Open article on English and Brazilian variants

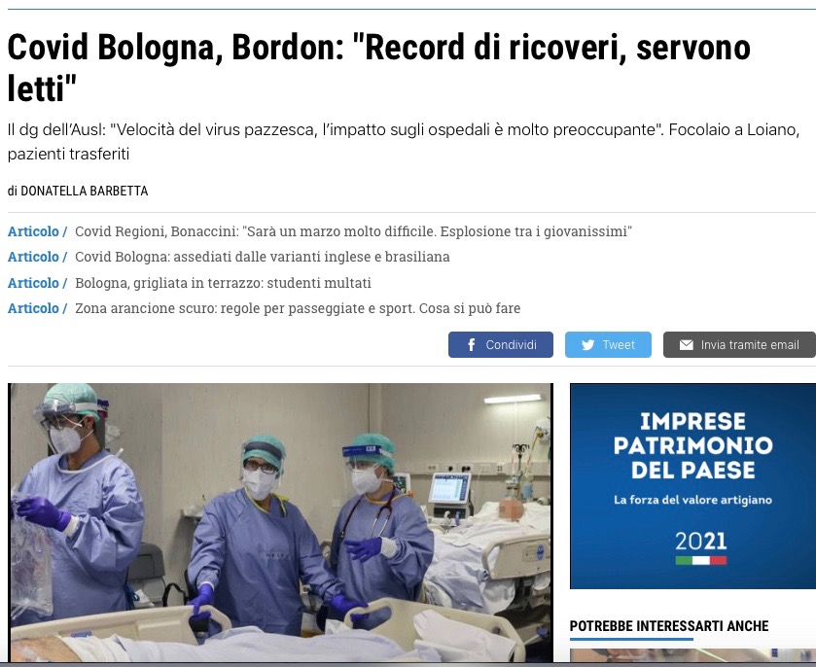click(x=263, y=257)
